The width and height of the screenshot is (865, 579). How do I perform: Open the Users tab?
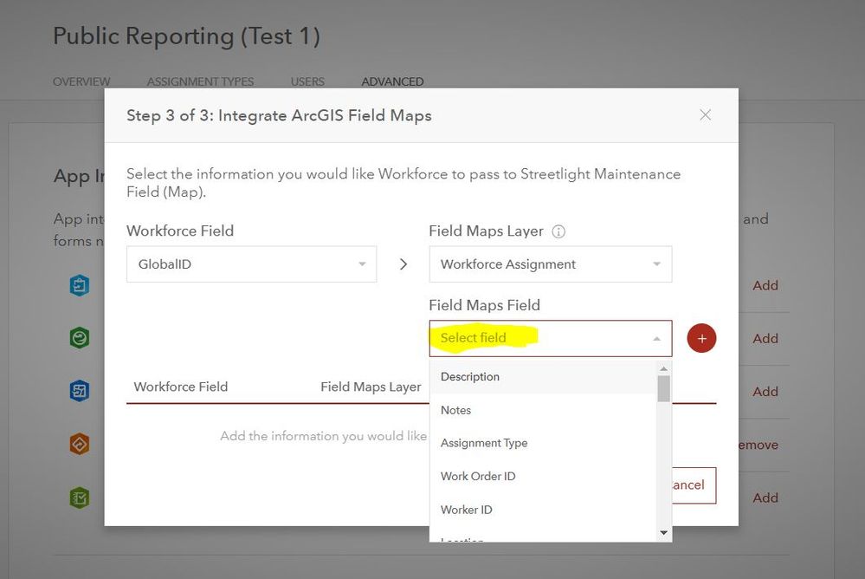click(307, 81)
